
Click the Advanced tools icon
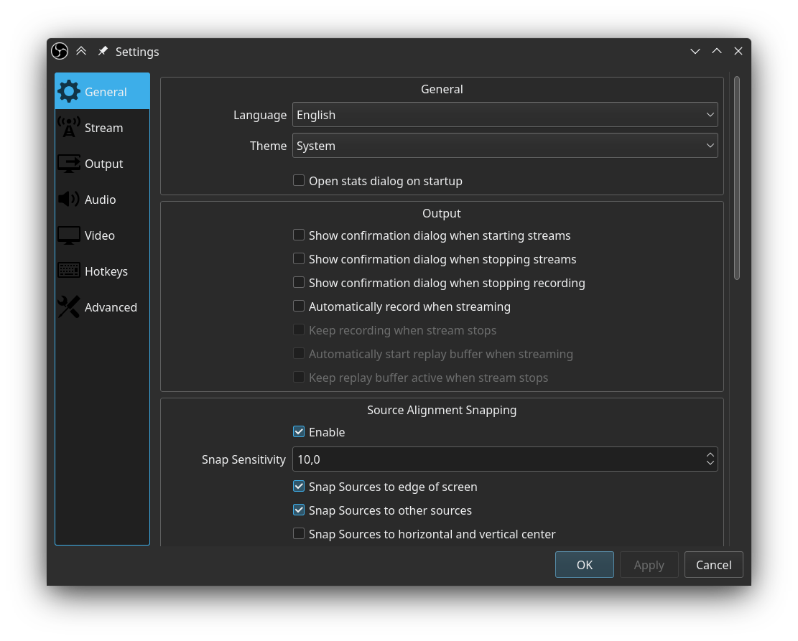69,307
